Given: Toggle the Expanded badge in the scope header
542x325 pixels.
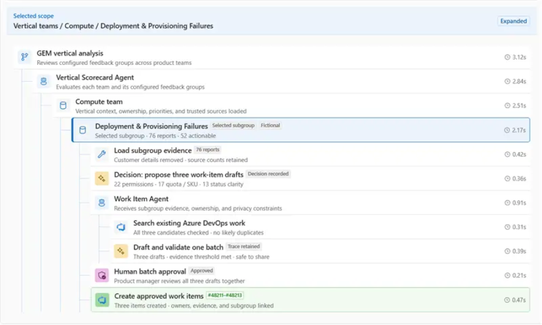Looking at the screenshot, I should pyautogui.click(x=513, y=21).
